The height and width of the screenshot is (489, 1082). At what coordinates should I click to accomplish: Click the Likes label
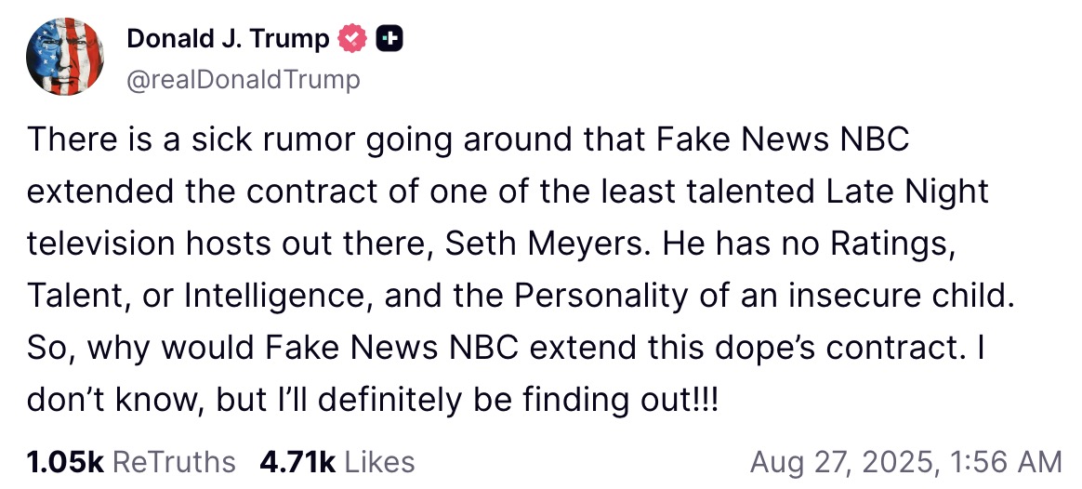[379, 462]
